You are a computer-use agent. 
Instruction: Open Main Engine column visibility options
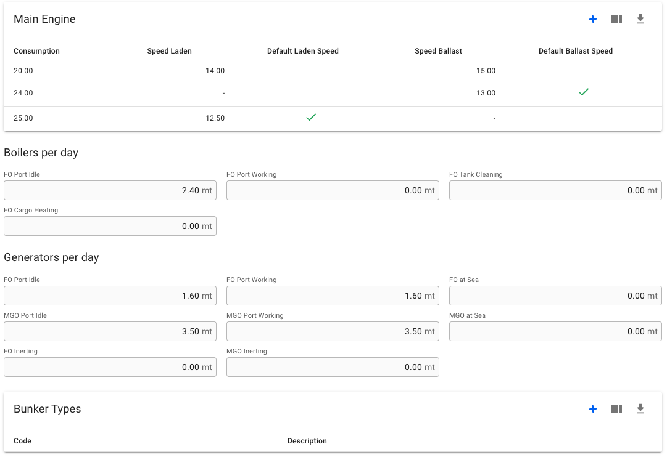(616, 19)
